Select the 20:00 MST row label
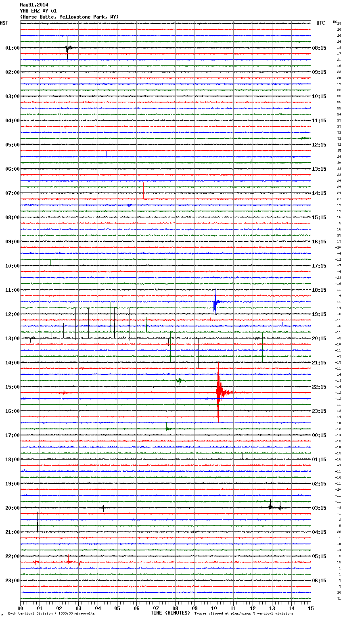The height and width of the screenshot is (619, 343). tap(13, 508)
